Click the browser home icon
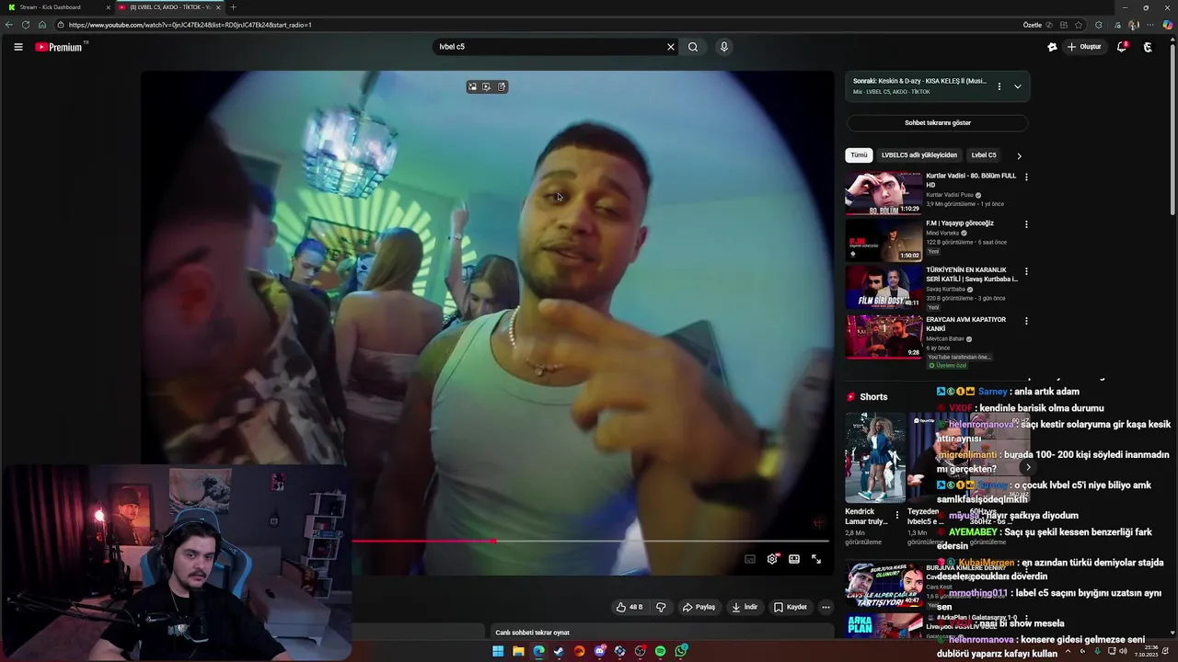 point(42,25)
